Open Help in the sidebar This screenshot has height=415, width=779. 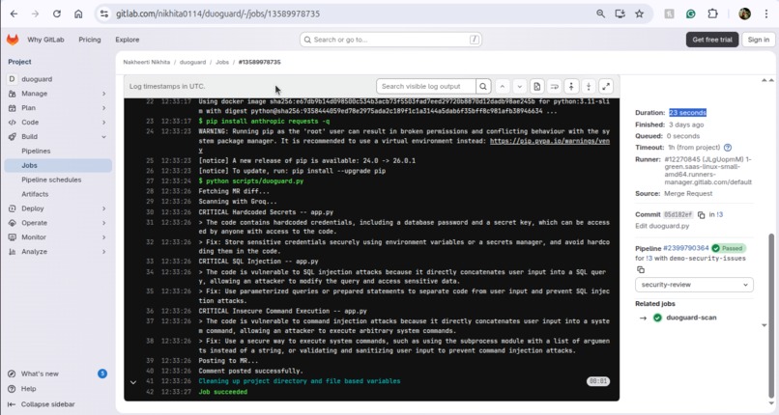pos(28,389)
